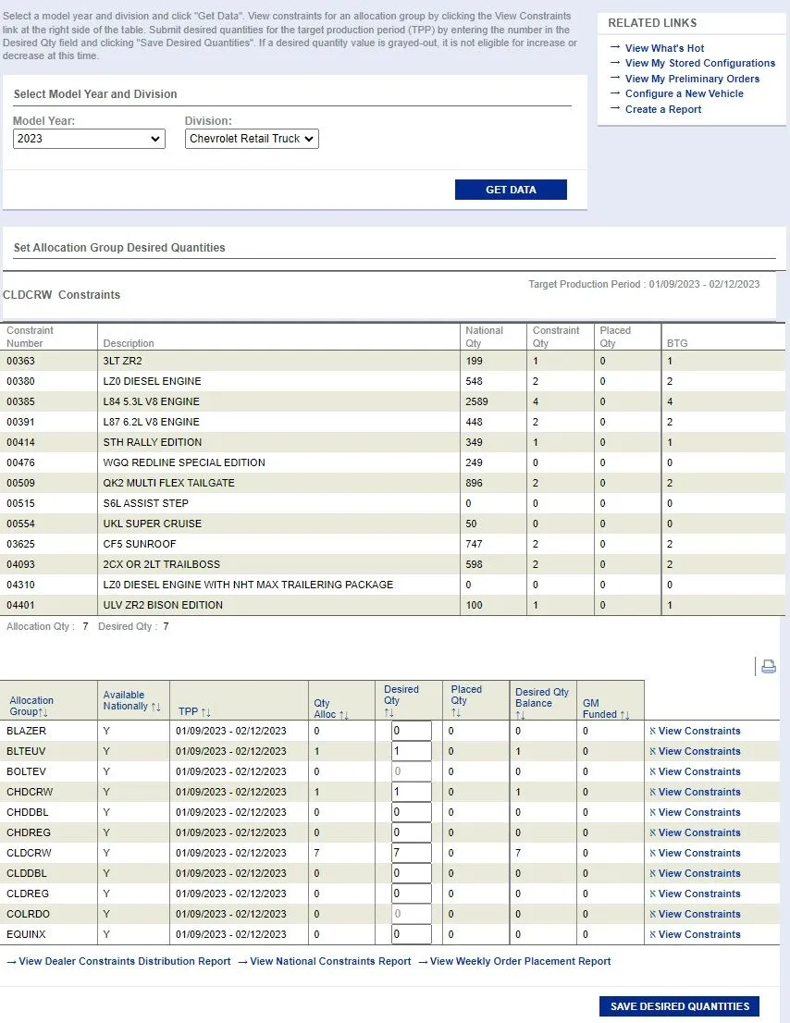This screenshot has height=1023, width=790.
Task: Select the BLTEUV desired quantity input
Action: click(x=411, y=751)
